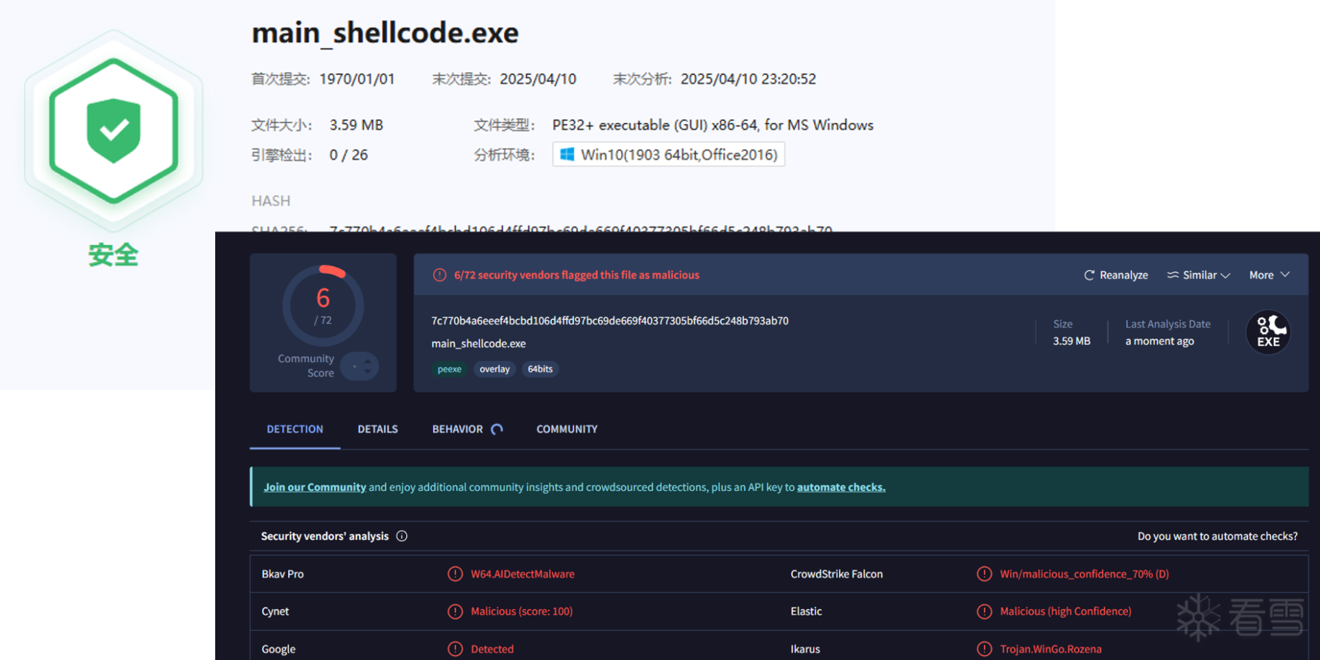Go to the BEHAVIOR tab
This screenshot has width=1320, height=660.
[x=467, y=429]
